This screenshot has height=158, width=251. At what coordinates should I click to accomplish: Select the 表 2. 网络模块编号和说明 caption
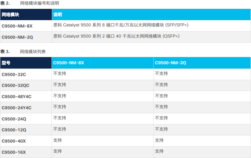[30, 3]
